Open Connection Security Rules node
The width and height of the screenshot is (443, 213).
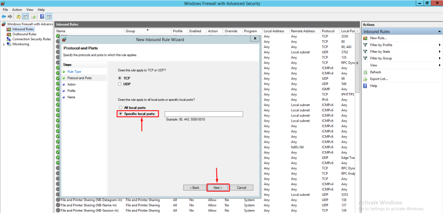[31, 39]
